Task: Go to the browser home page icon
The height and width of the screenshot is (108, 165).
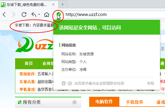Action: pos(47,14)
